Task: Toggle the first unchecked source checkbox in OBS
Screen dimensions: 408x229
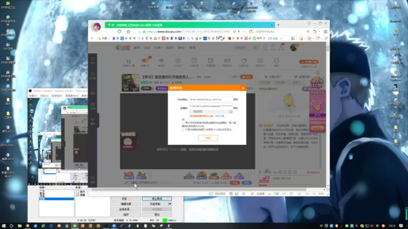Action: pos(78,192)
